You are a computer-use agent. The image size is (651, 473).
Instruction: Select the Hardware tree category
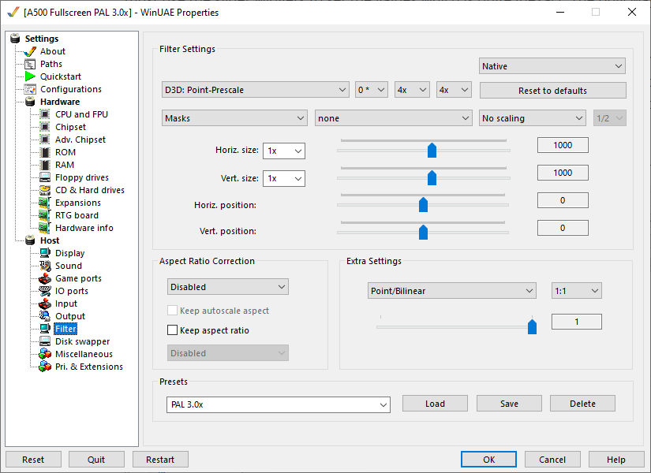coord(60,102)
